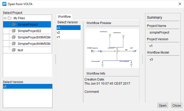Click the InputScalar1 node in the preview

(110, 35)
